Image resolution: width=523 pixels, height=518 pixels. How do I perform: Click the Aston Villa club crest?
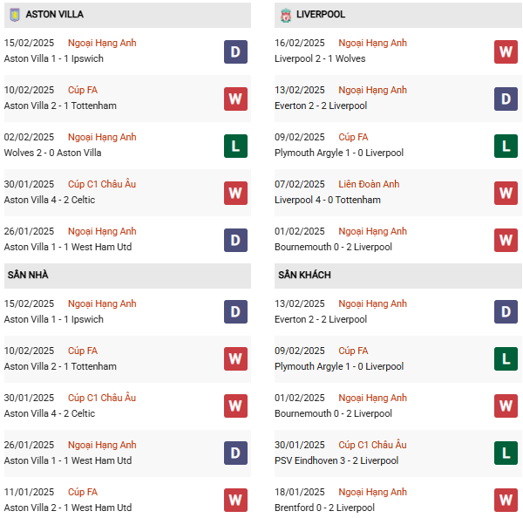[14, 15]
